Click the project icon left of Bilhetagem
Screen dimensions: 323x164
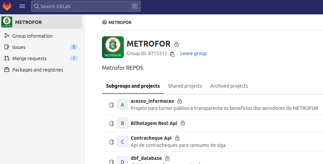[112, 123]
